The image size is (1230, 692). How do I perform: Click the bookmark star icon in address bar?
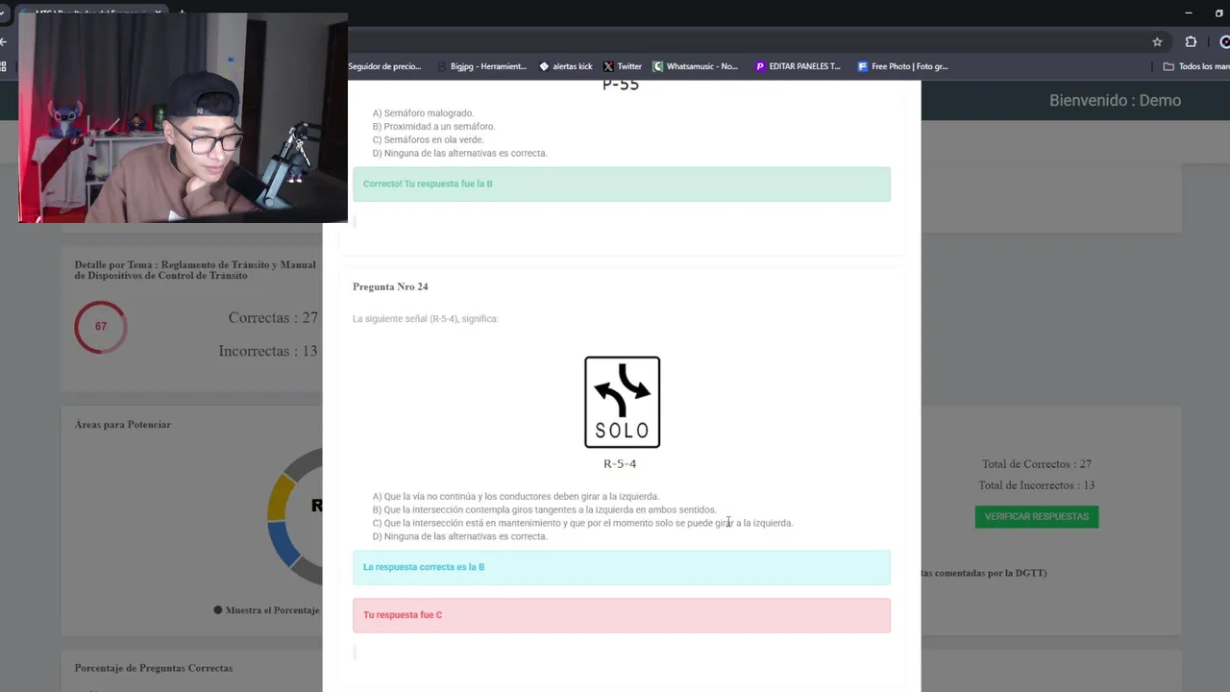tap(1157, 41)
